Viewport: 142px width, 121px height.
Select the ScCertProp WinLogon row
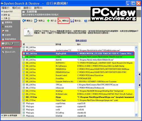coord(78,113)
